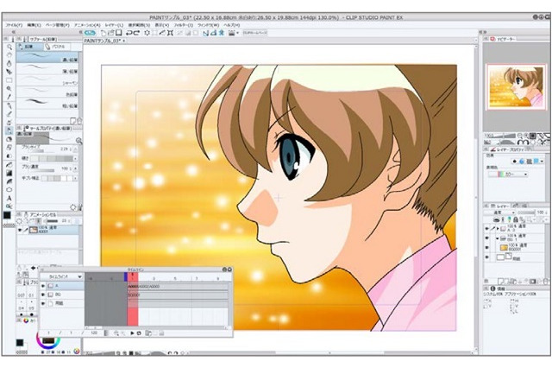This screenshot has width=552, height=368.
Task: Toggle eye of 用紙 track in timeline
Action: click(x=43, y=303)
